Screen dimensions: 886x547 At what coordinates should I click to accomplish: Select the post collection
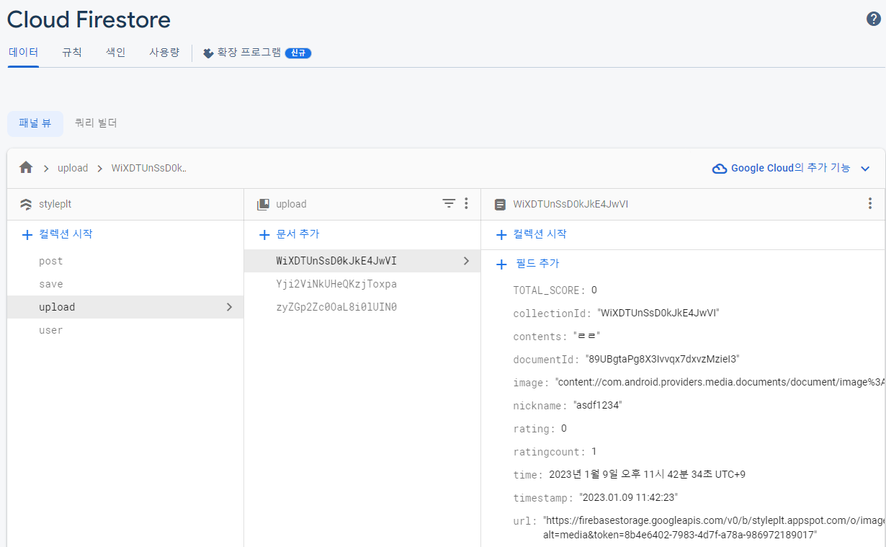pyautogui.click(x=125, y=261)
